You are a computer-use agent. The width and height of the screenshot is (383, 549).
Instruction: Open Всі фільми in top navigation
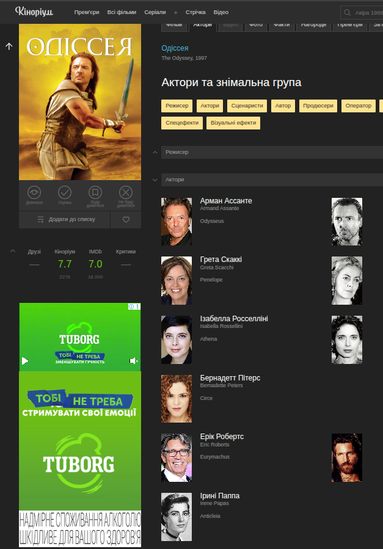click(122, 12)
